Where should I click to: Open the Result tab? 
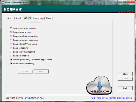coord(18,18)
